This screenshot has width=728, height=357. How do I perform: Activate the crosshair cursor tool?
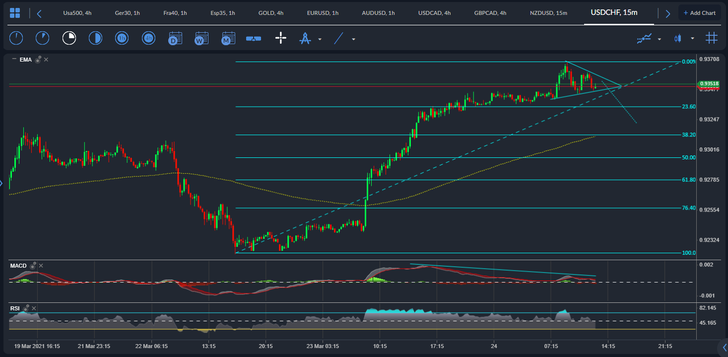[281, 38]
